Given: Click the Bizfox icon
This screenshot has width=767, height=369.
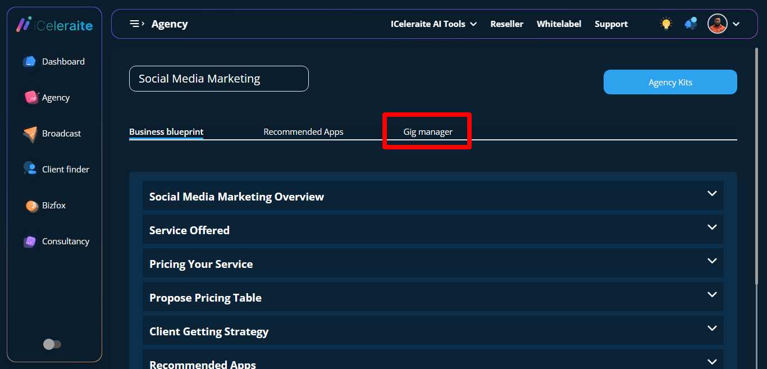Looking at the screenshot, I should pyautogui.click(x=31, y=206).
